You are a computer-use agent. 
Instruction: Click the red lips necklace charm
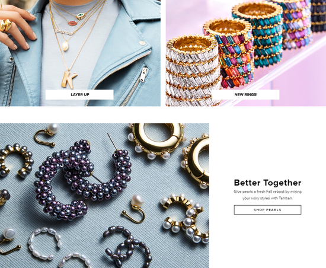(x=72, y=23)
